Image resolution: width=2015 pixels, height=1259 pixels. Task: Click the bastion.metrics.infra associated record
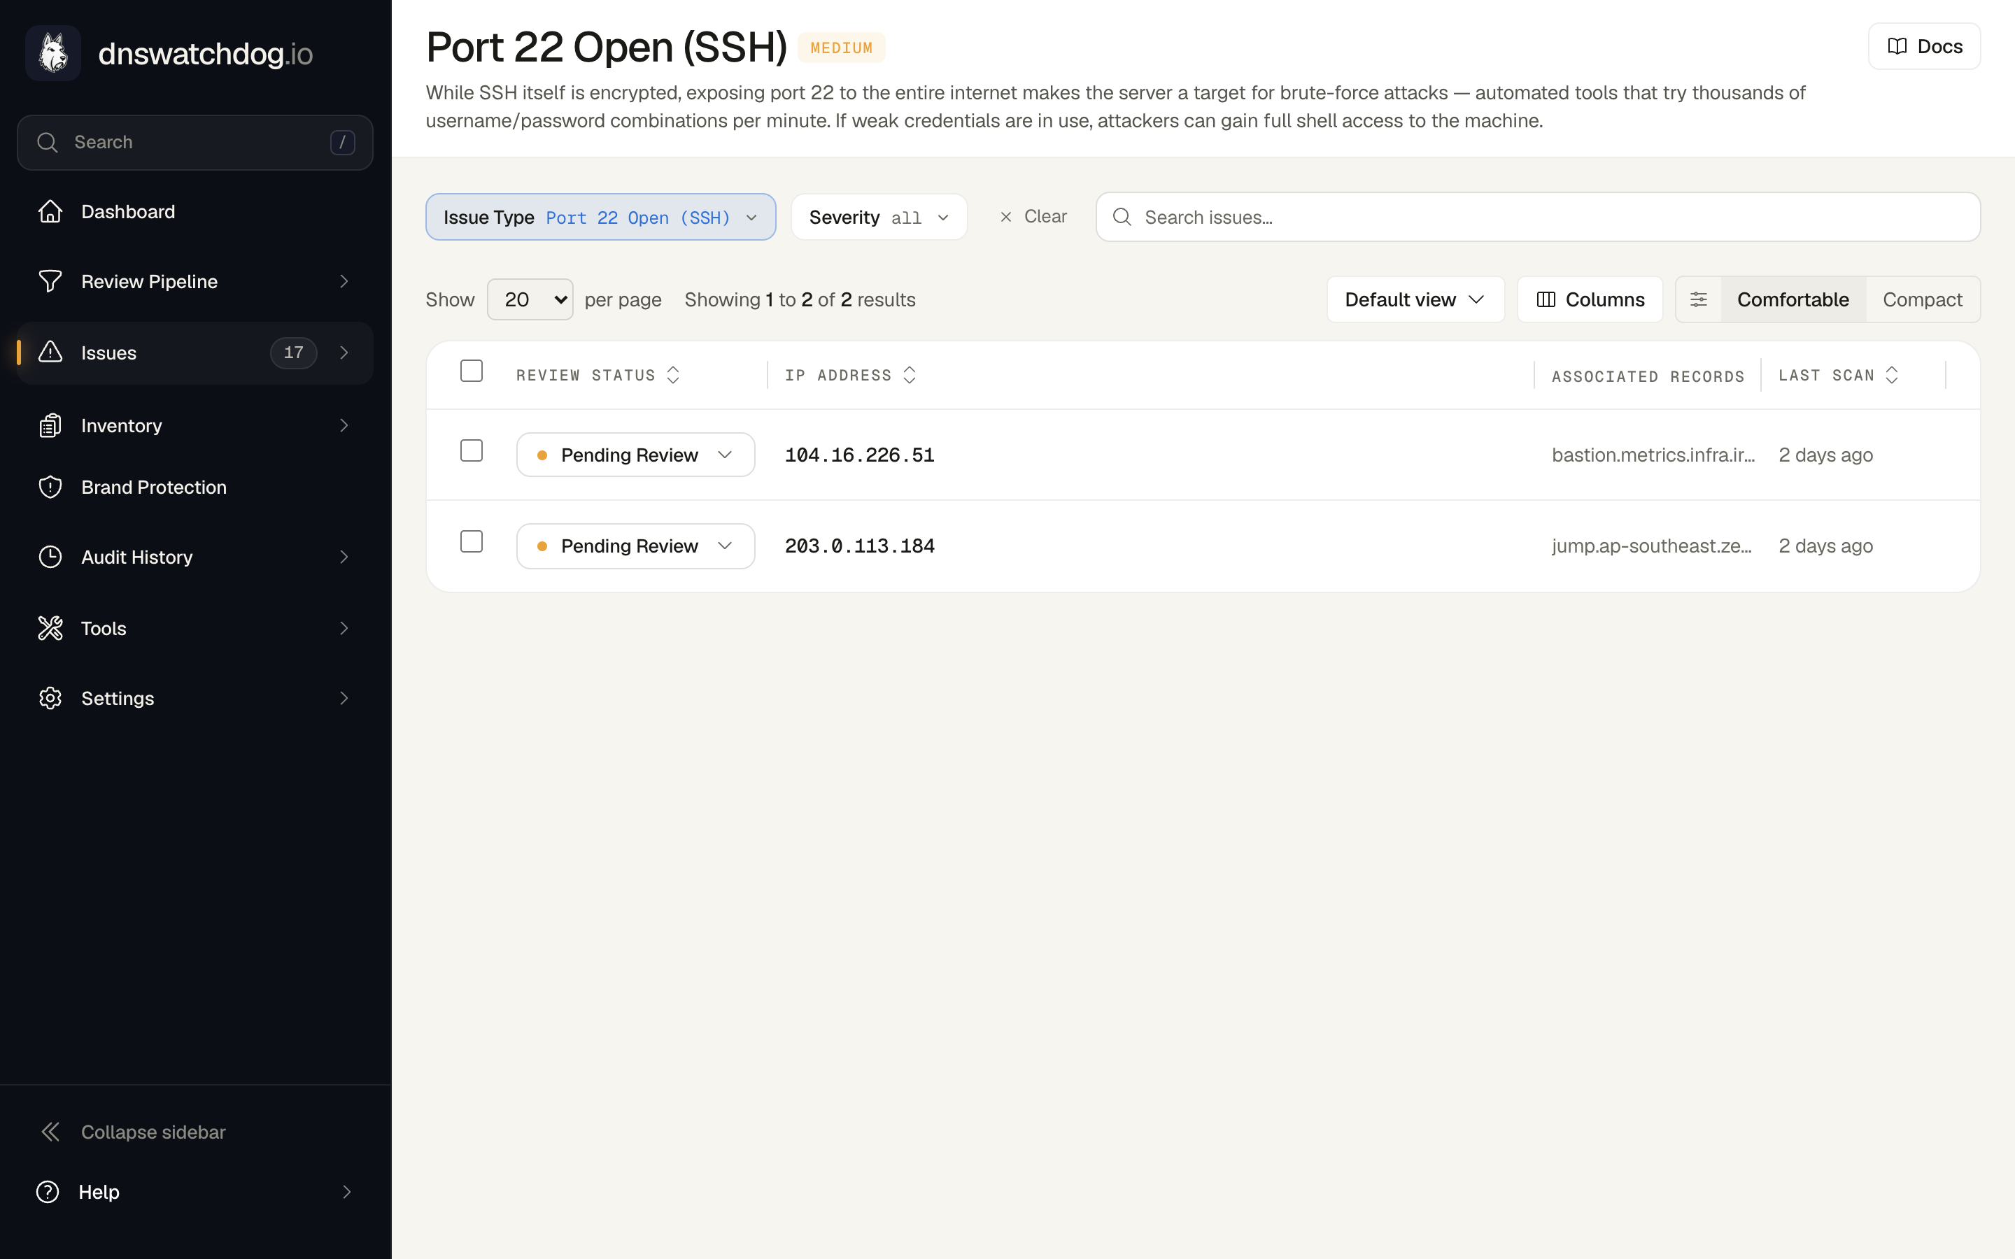tap(1653, 455)
